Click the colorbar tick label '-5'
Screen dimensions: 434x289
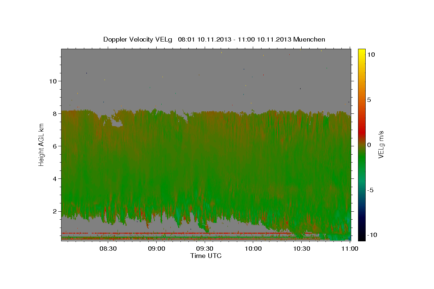(x=370, y=190)
